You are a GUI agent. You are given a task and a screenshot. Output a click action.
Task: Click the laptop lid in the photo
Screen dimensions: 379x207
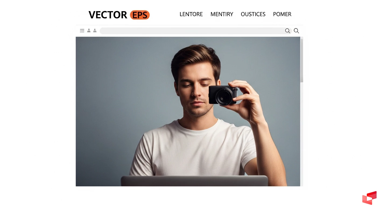[194, 181]
